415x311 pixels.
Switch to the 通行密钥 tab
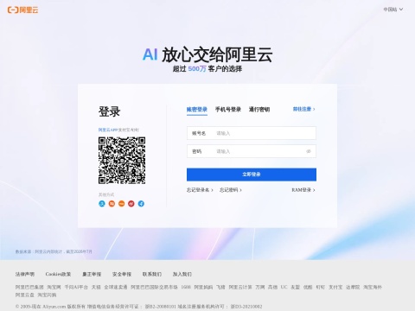[259, 110]
